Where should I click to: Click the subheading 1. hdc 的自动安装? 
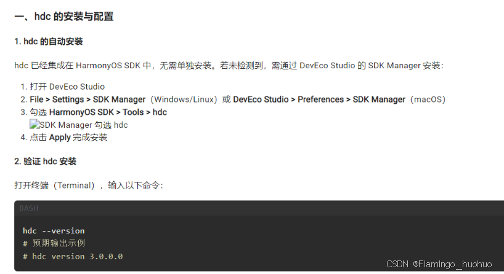point(49,42)
